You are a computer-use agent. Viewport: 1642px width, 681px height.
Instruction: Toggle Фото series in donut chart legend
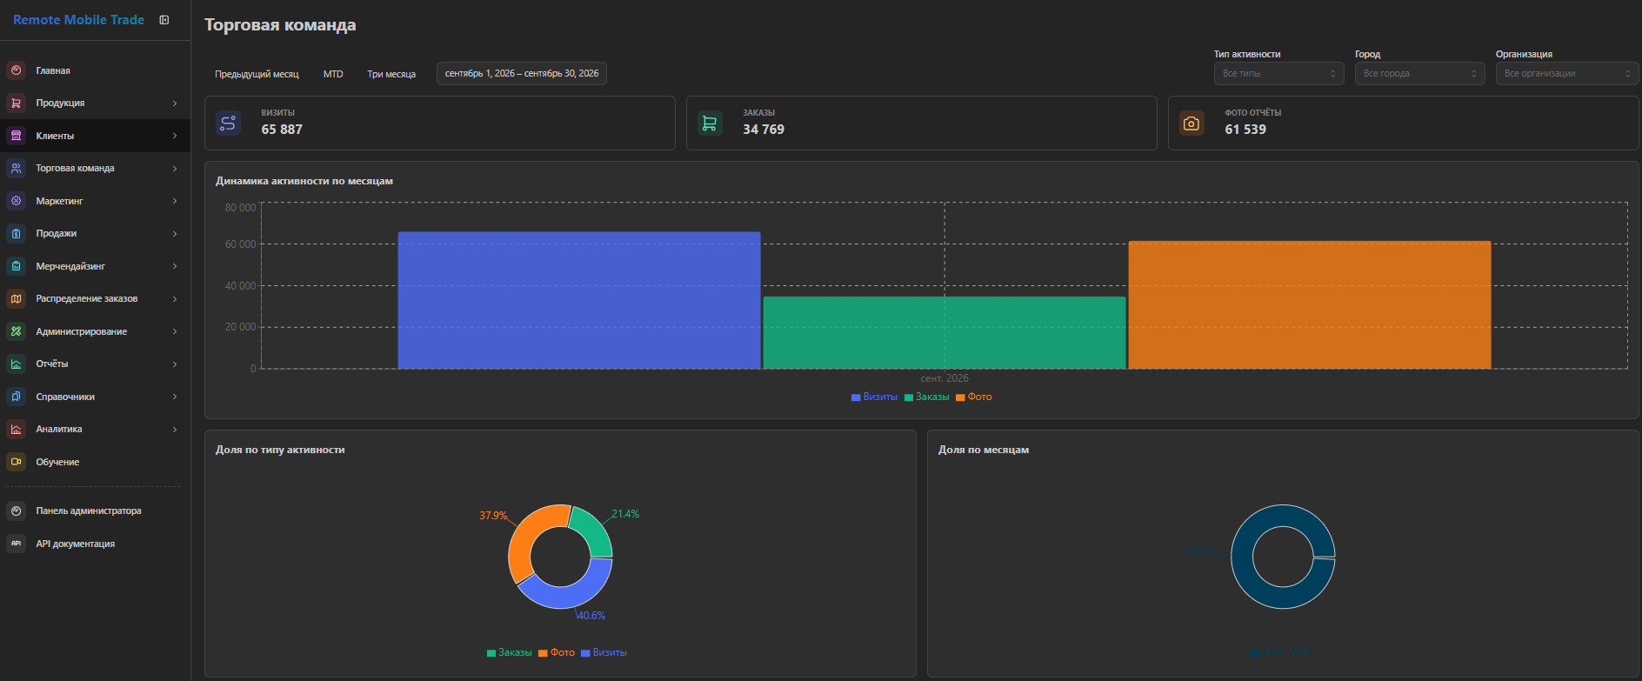(557, 652)
